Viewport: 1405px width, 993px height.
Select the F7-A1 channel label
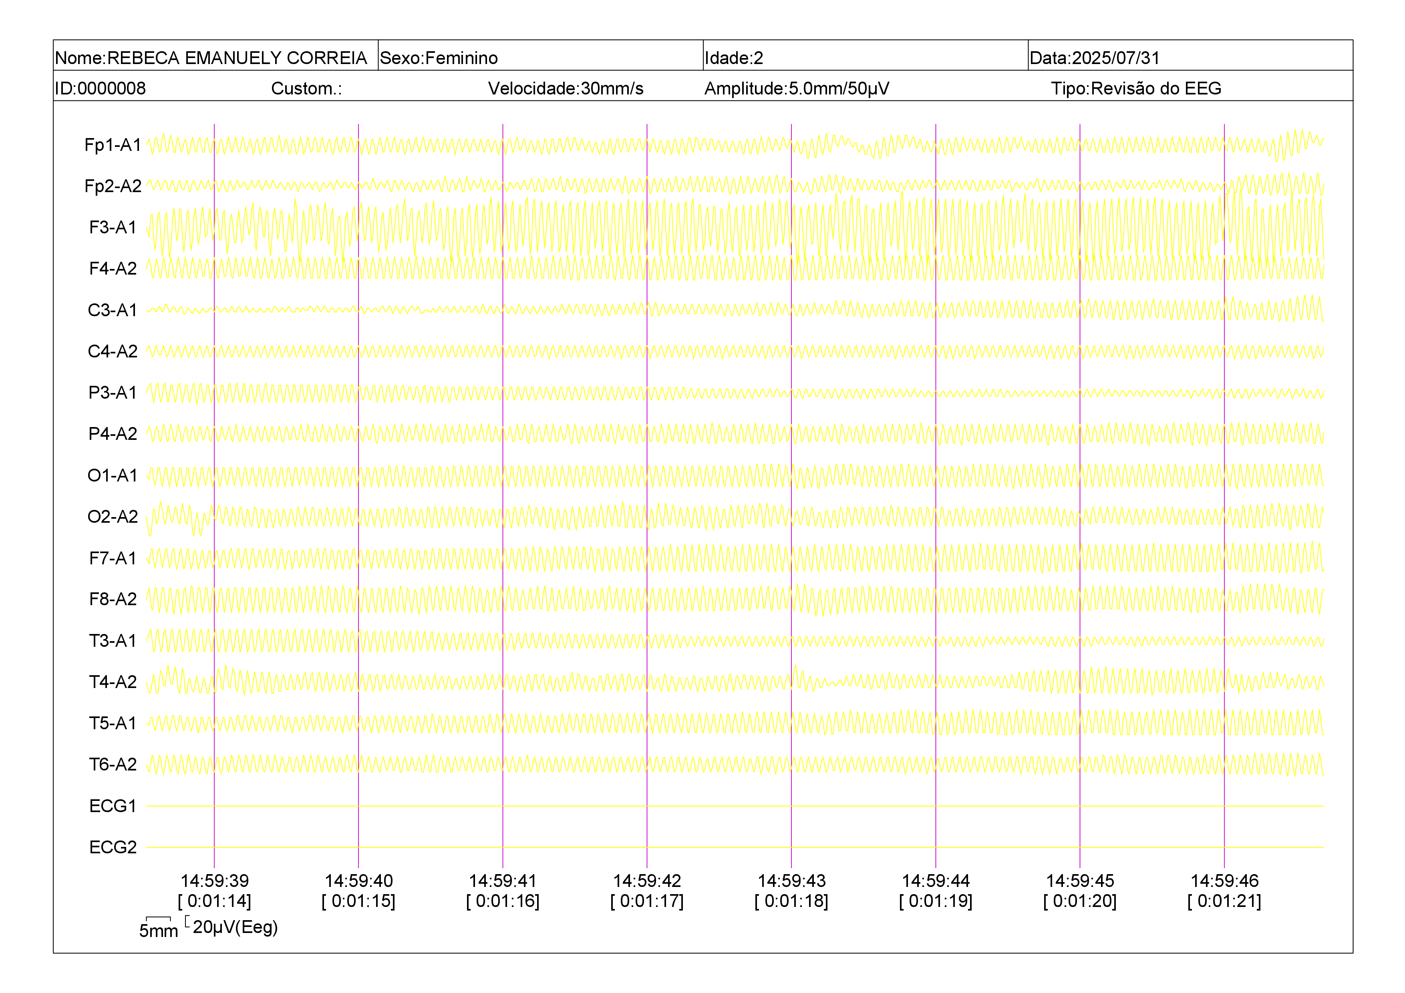[x=113, y=558]
